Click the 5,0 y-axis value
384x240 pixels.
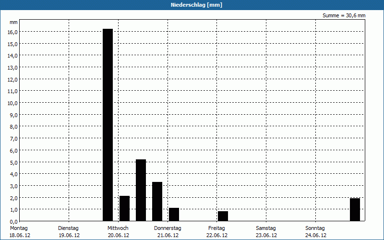14,162
